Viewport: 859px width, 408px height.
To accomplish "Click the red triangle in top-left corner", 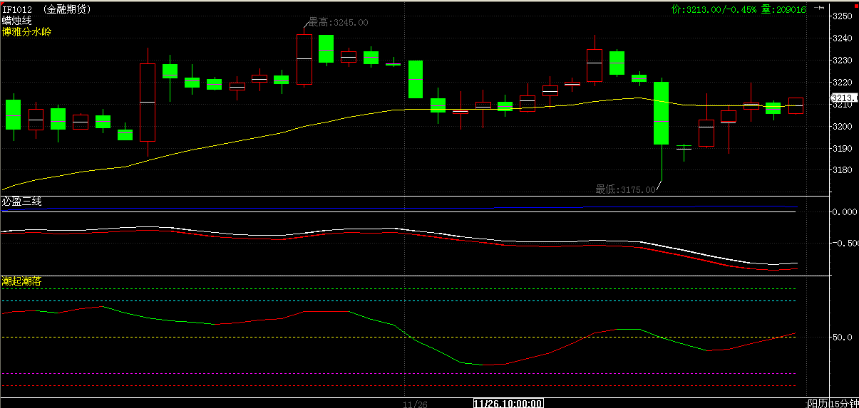I will click(3, 3).
